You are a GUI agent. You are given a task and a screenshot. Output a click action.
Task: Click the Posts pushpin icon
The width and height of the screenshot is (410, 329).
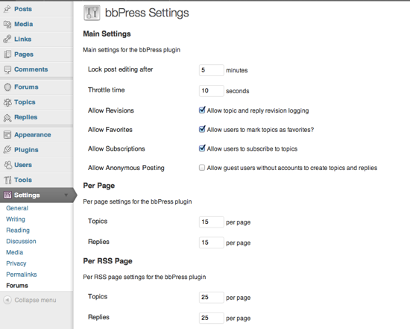click(x=7, y=9)
